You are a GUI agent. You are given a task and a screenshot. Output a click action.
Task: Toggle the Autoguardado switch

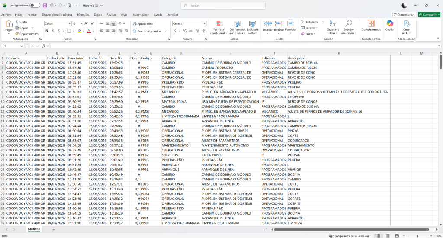[x=35, y=6]
